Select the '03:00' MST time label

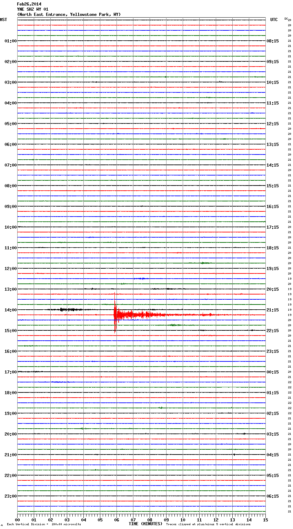[x=10, y=82]
